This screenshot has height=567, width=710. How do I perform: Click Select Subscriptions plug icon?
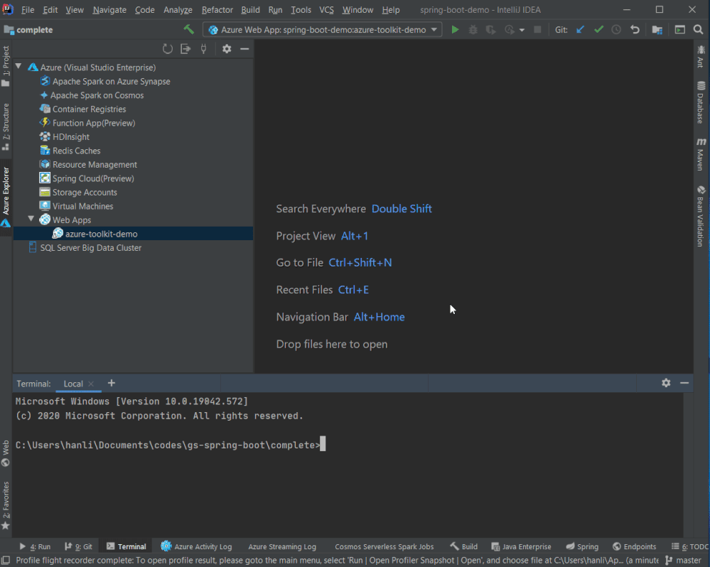[204, 49]
